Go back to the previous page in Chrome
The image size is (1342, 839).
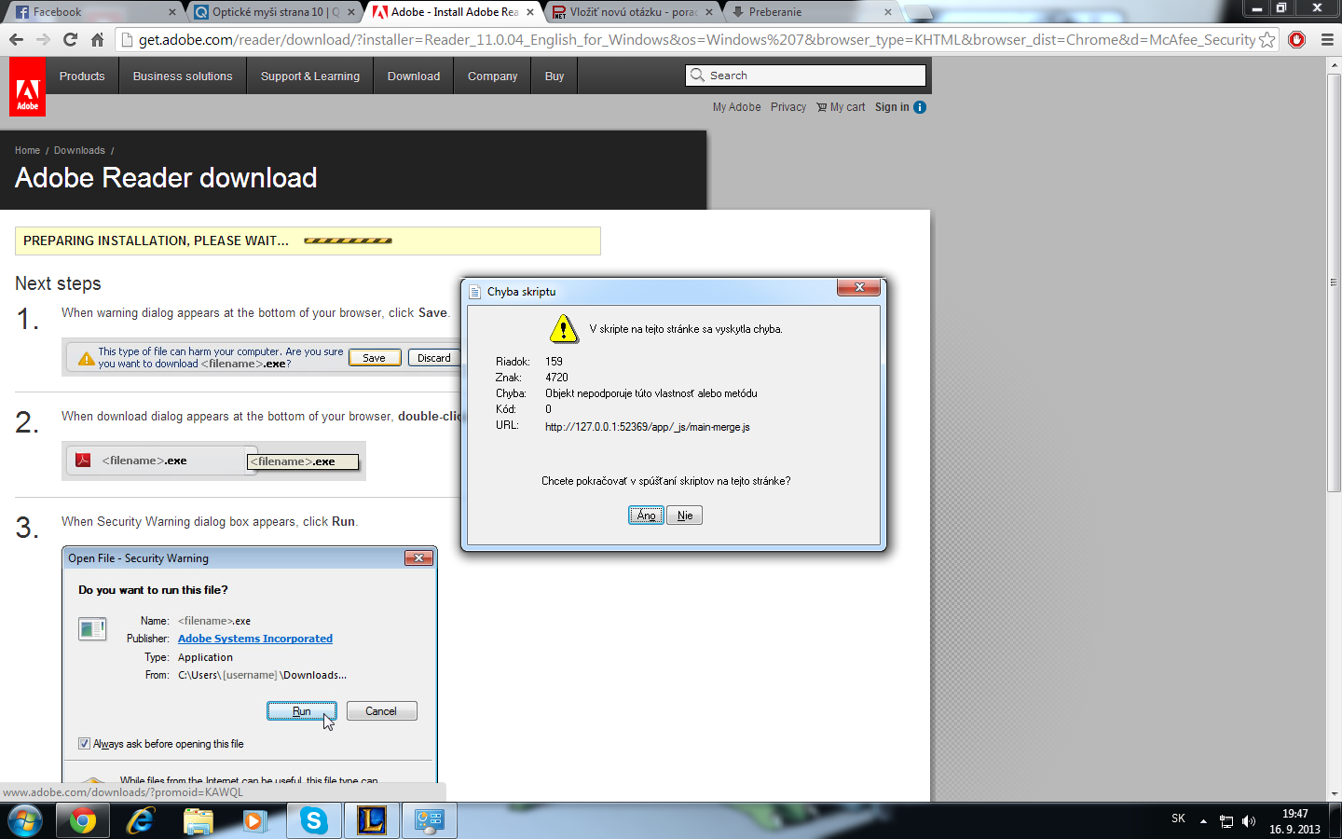[16, 39]
